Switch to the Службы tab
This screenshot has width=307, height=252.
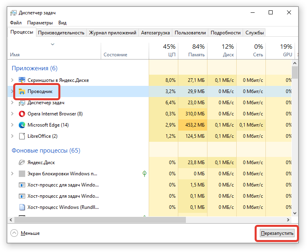pos(255,33)
